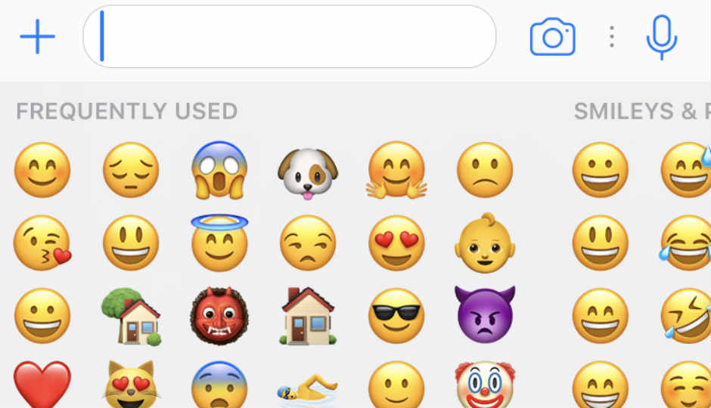
Task: Choose the baby face emoji
Action: pos(485,243)
